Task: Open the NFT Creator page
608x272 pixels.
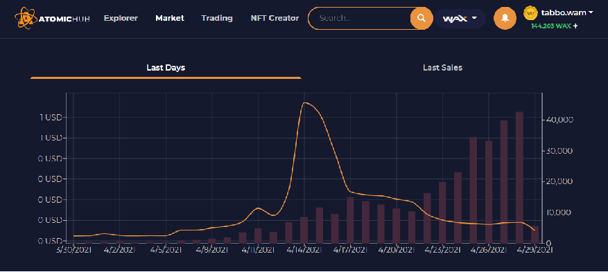Action: [275, 18]
